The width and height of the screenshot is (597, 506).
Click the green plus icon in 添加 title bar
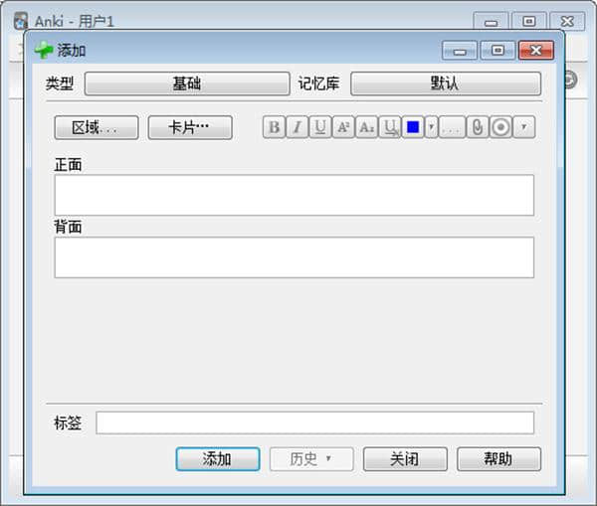pyautogui.click(x=44, y=50)
